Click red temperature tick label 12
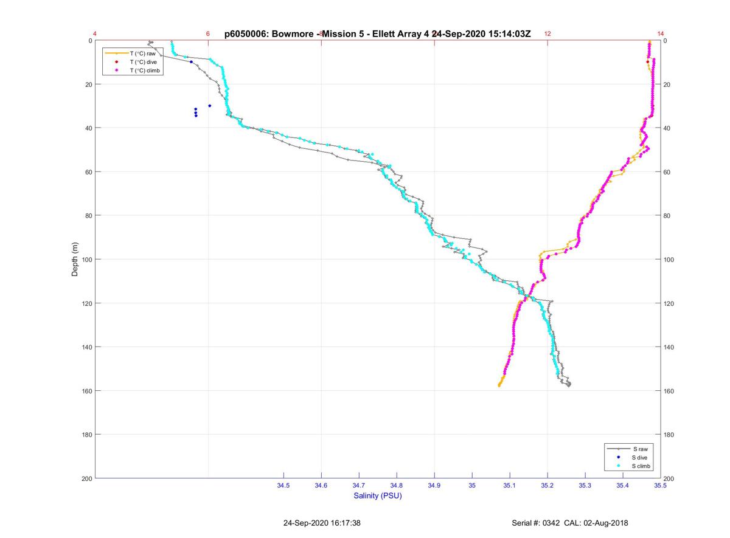Viewport: 730px width, 538px height. (x=547, y=34)
